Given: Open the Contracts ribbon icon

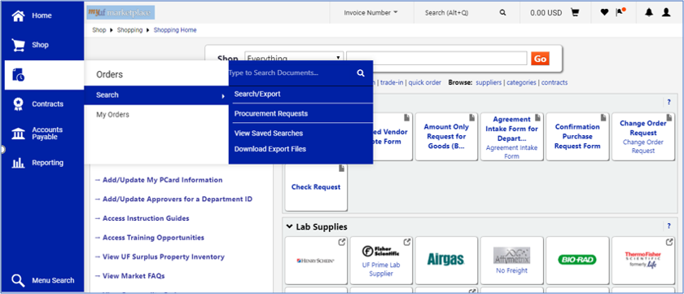Looking at the screenshot, I should click(18, 104).
